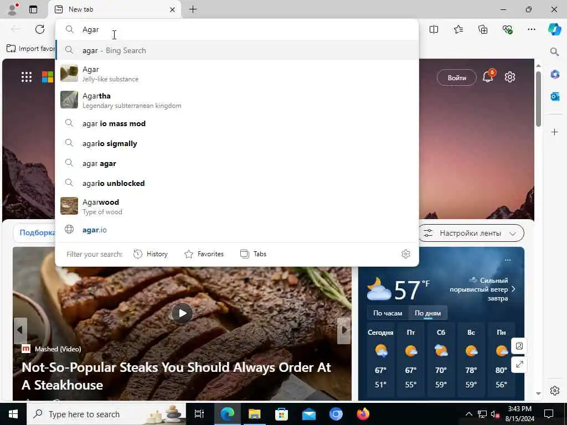The width and height of the screenshot is (567, 425).
Task: Refresh the page
Action: coord(40,29)
